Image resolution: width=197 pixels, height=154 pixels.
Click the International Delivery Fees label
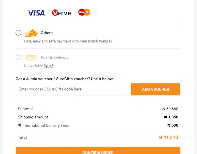[x=46, y=125]
